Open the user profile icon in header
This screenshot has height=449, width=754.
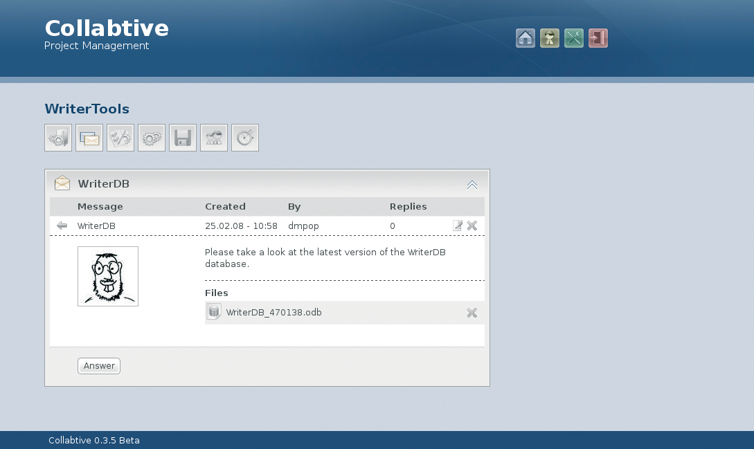[x=550, y=38]
